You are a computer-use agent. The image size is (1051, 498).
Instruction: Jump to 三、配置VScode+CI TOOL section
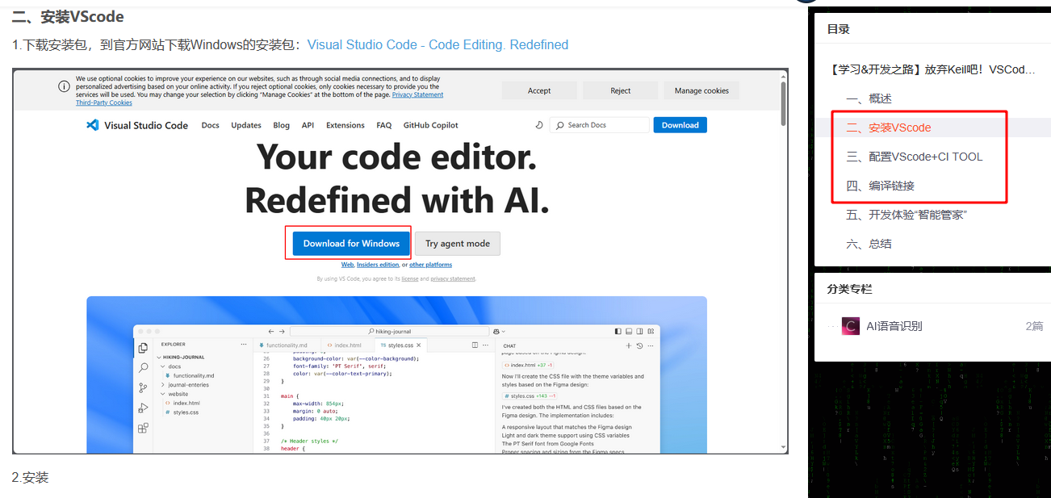point(915,157)
